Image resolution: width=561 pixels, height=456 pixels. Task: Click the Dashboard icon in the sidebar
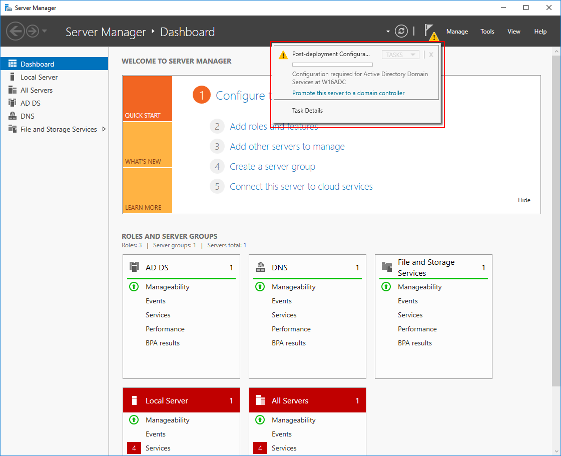point(13,64)
